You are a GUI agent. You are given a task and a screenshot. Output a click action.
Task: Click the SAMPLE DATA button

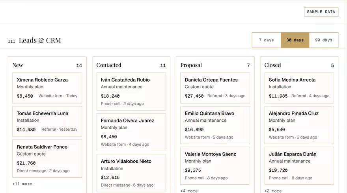321,12
